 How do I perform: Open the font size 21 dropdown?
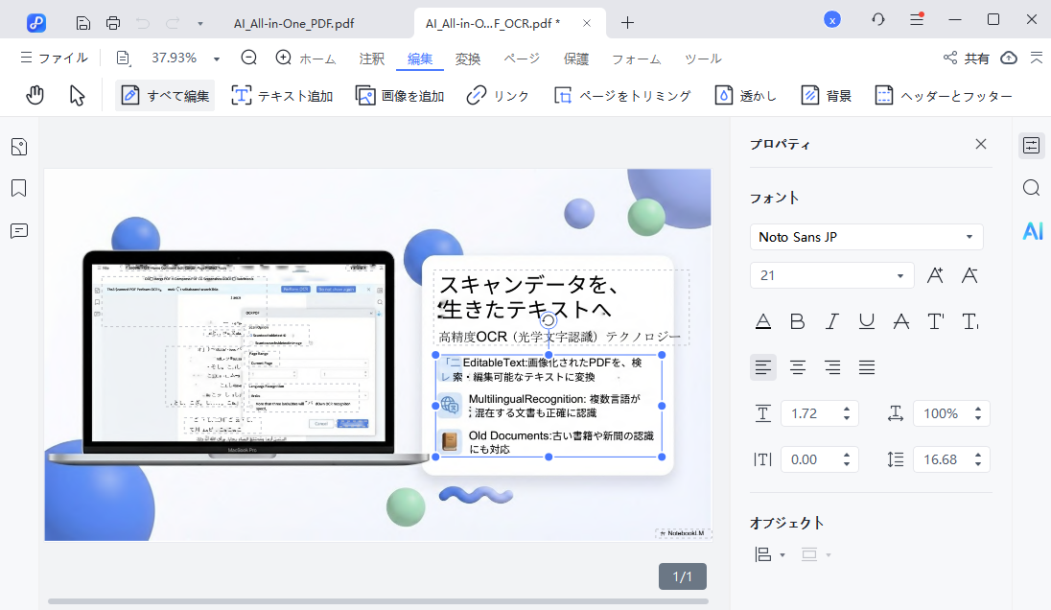click(902, 275)
